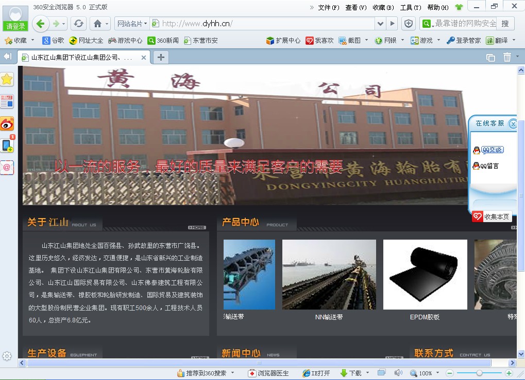525x380 pixels.
Task: Open the 360新闻 bookmark
Action: (163, 41)
